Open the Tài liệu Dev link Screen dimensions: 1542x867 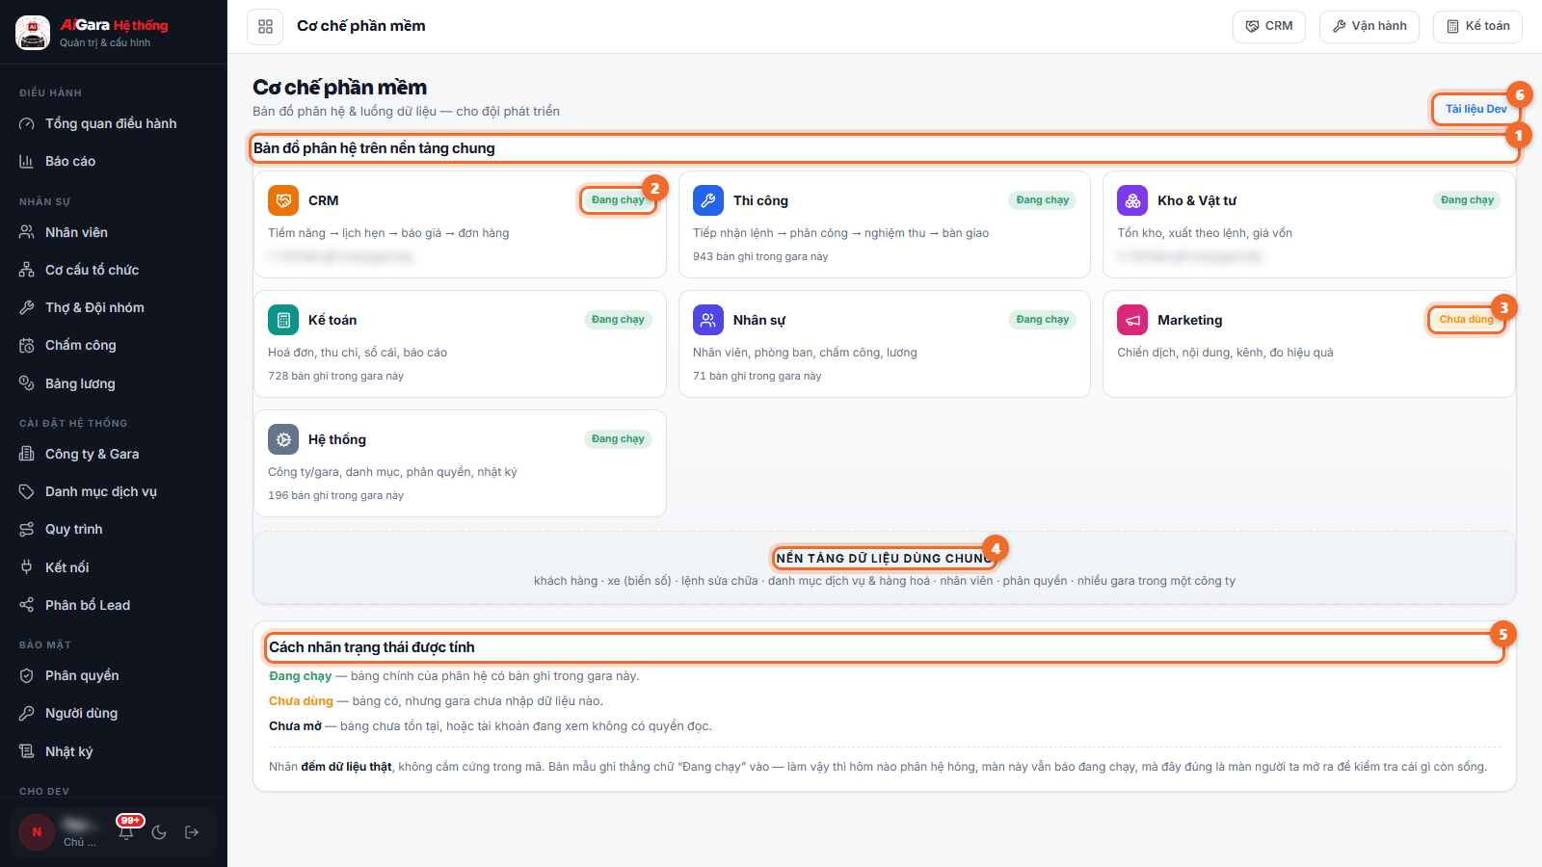pos(1476,109)
